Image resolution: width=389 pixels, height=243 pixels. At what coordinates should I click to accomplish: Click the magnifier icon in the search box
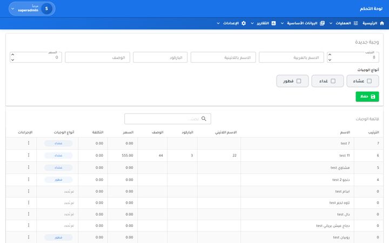[x=204, y=119]
